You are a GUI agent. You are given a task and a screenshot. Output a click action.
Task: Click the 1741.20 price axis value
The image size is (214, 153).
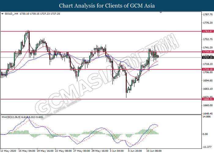[x=208, y=47]
